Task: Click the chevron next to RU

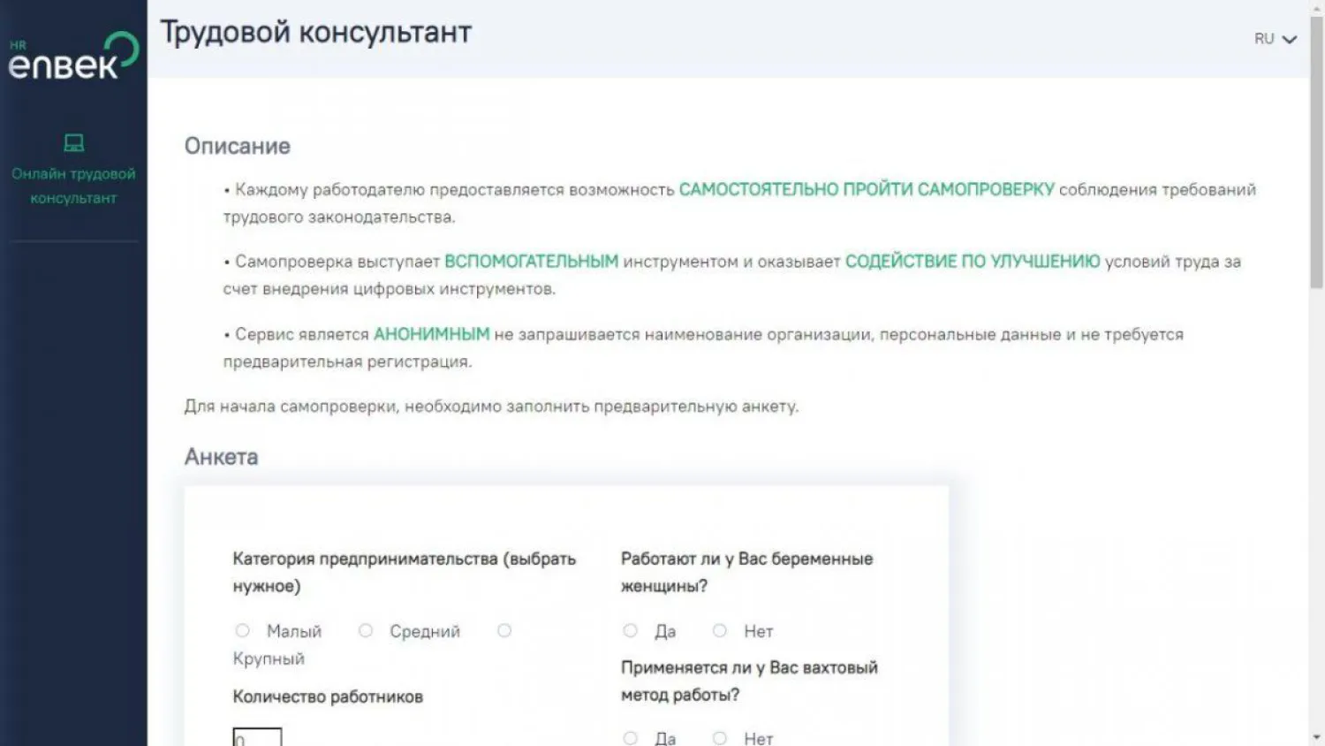Action: point(1290,40)
